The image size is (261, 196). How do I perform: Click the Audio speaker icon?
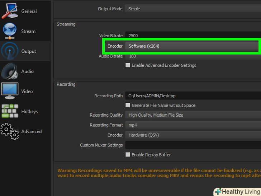[10, 71]
